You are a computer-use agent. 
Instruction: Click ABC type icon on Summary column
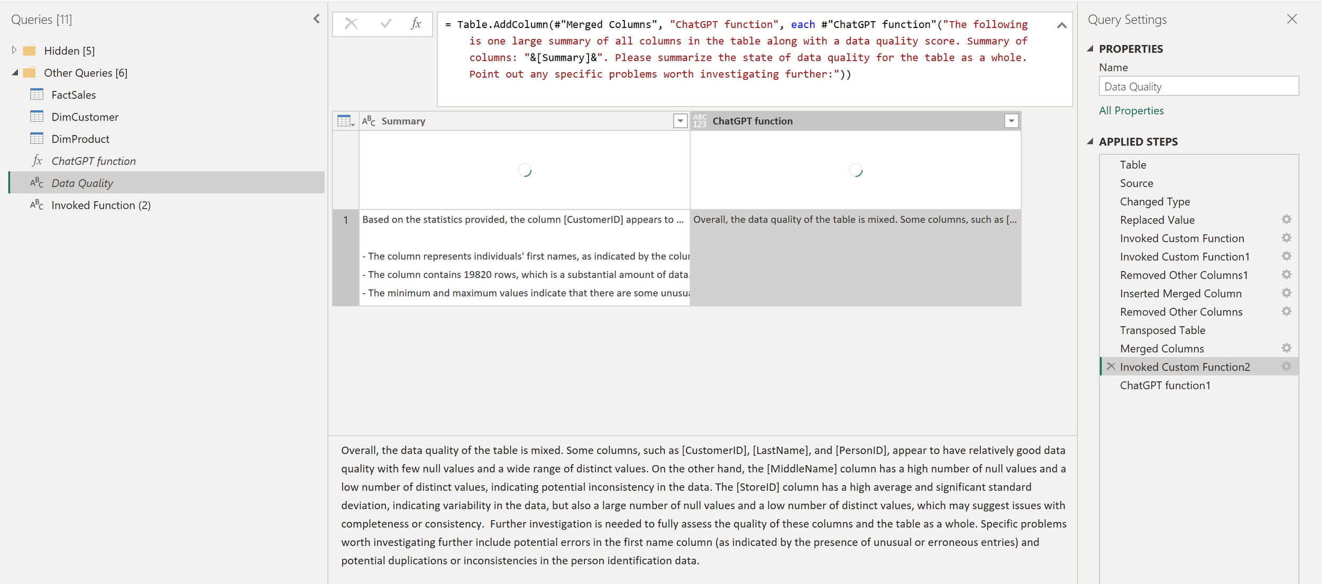pyautogui.click(x=369, y=121)
